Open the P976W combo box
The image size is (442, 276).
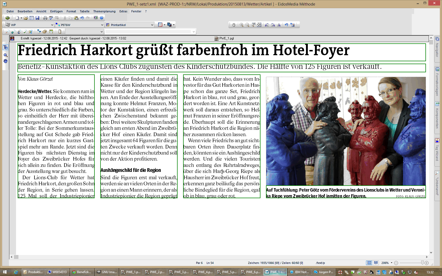[102, 25]
